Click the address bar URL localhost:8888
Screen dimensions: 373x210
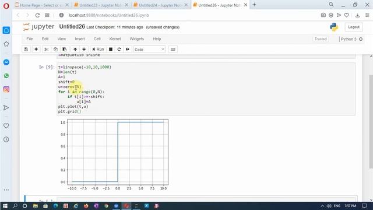109,15
